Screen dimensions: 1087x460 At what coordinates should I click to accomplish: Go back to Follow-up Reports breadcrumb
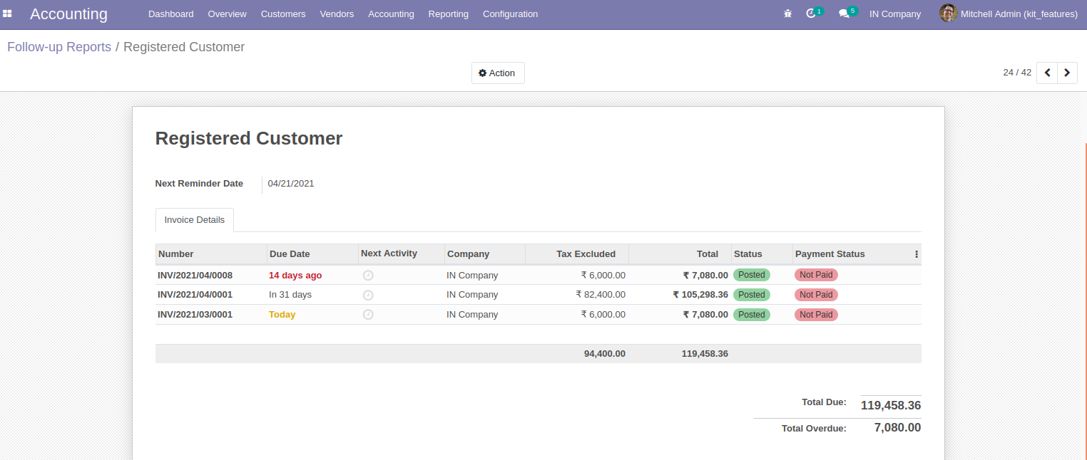[59, 47]
